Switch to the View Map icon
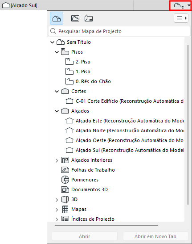The height and width of the screenshot is (244, 192). coord(75,18)
